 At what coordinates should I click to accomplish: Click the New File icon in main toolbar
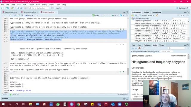[x=2, y=8]
